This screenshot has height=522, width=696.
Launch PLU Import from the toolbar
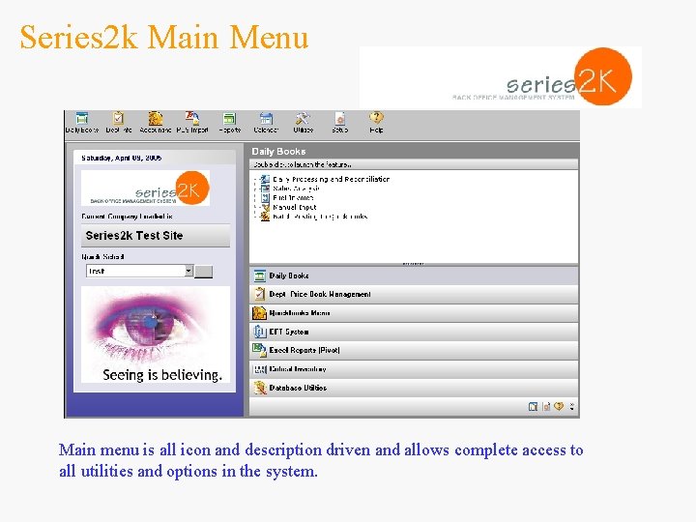coord(192,122)
